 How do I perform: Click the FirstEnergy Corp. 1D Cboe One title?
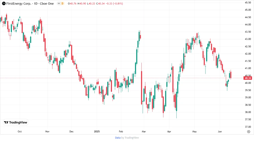[30, 3]
